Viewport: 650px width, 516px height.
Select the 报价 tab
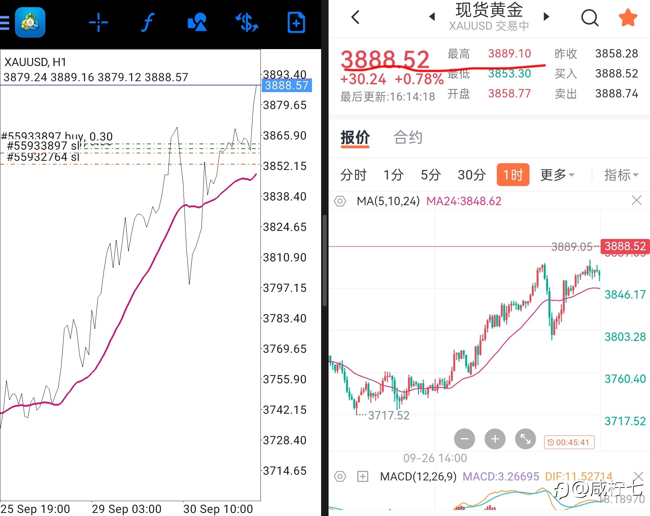click(355, 138)
